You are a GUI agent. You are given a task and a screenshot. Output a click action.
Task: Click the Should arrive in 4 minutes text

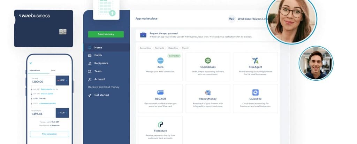(50, 126)
